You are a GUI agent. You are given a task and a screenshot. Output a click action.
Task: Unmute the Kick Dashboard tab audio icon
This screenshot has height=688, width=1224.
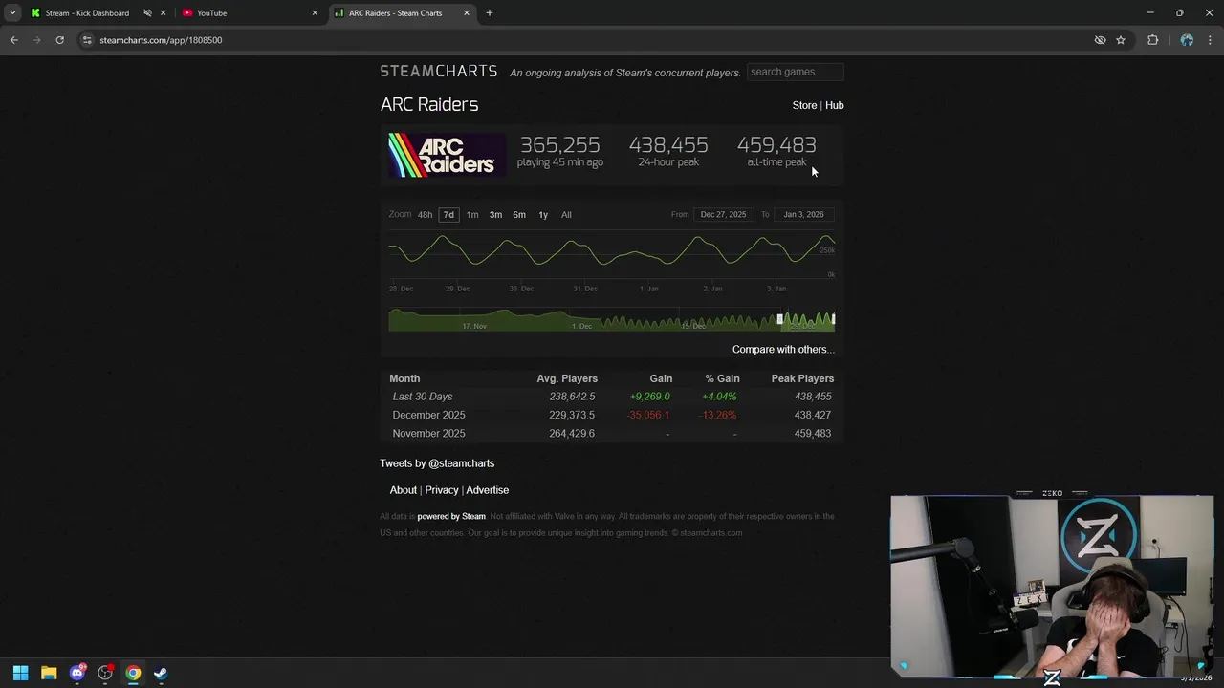tap(147, 13)
